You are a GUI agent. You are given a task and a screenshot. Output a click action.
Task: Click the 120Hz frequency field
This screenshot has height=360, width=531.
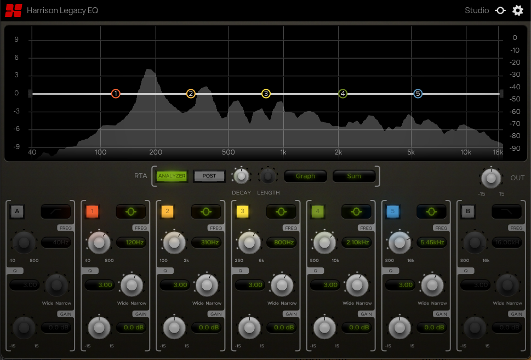click(131, 242)
